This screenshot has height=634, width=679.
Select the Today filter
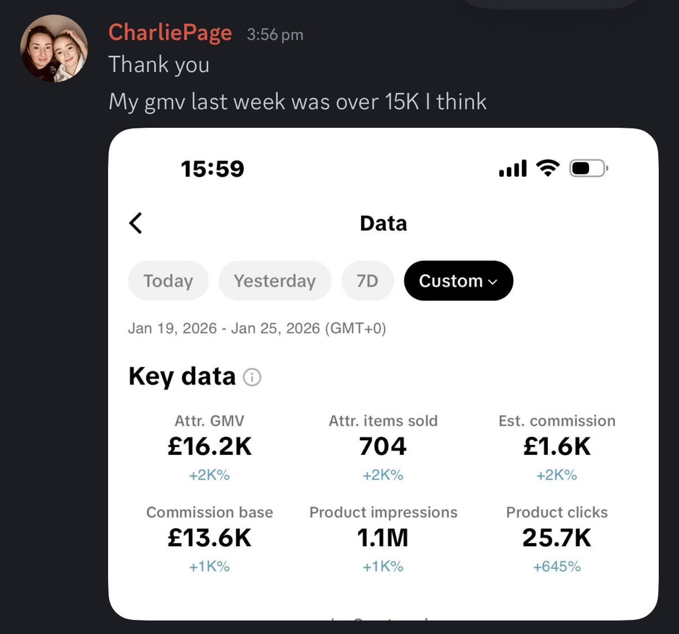(168, 280)
